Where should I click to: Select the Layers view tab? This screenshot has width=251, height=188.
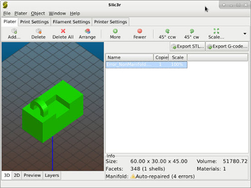(x=52, y=175)
